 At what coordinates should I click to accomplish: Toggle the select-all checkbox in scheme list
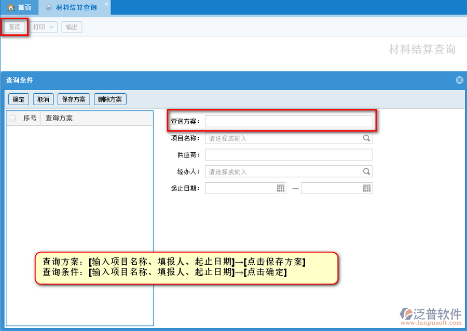click(12, 118)
